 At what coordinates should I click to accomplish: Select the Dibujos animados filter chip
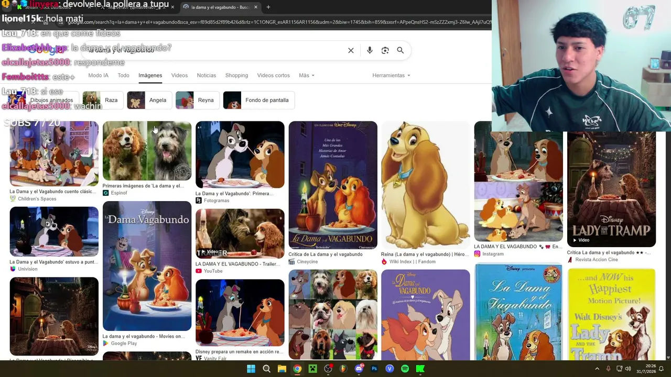(43, 100)
